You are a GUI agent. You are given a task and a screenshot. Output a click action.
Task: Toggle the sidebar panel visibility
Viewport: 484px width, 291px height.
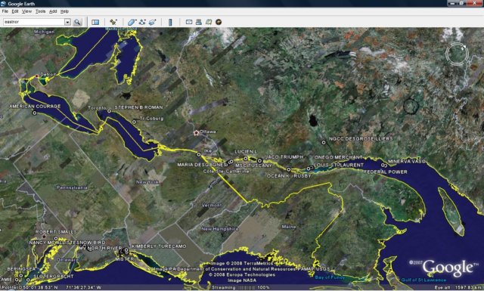click(x=95, y=22)
